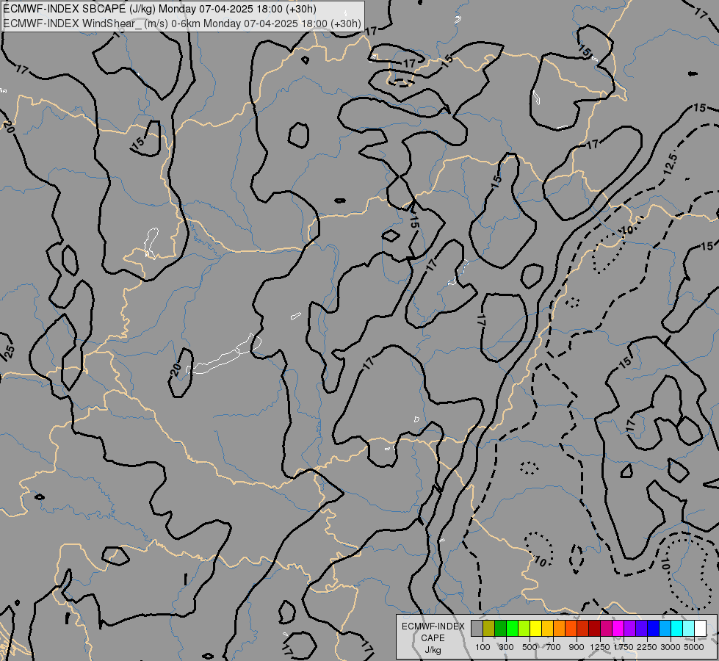Click the white swatch ending the legend
The height and width of the screenshot is (661, 719).
[x=700, y=629]
